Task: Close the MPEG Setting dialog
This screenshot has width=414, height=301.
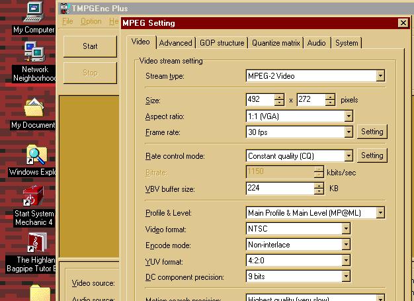Action: [x=403, y=23]
